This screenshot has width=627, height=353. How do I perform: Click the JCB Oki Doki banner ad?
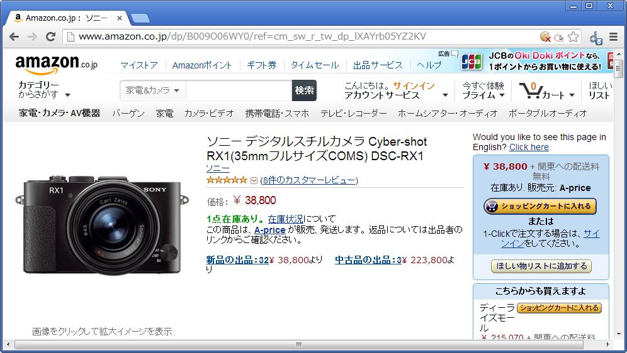pos(536,61)
